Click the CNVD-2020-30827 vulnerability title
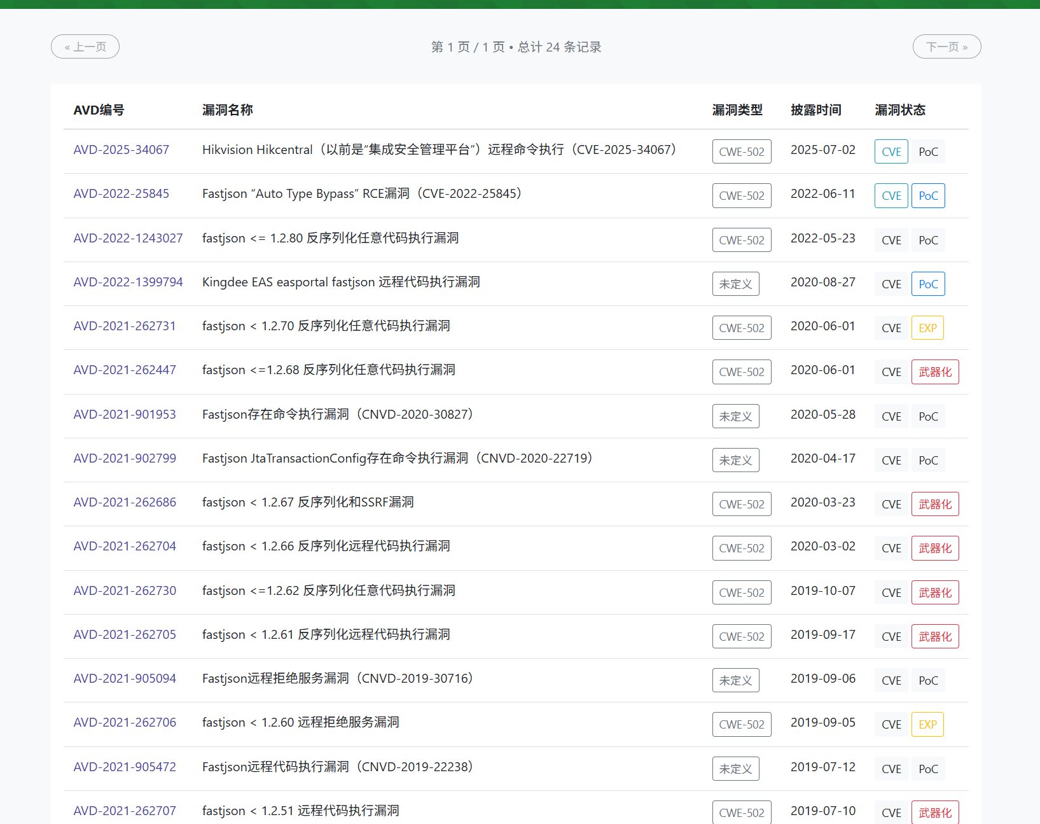 338,414
